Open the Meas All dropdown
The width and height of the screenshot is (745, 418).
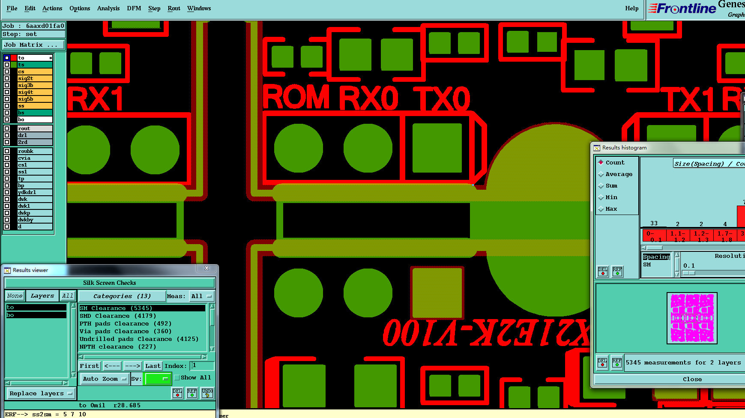pyautogui.click(x=201, y=296)
